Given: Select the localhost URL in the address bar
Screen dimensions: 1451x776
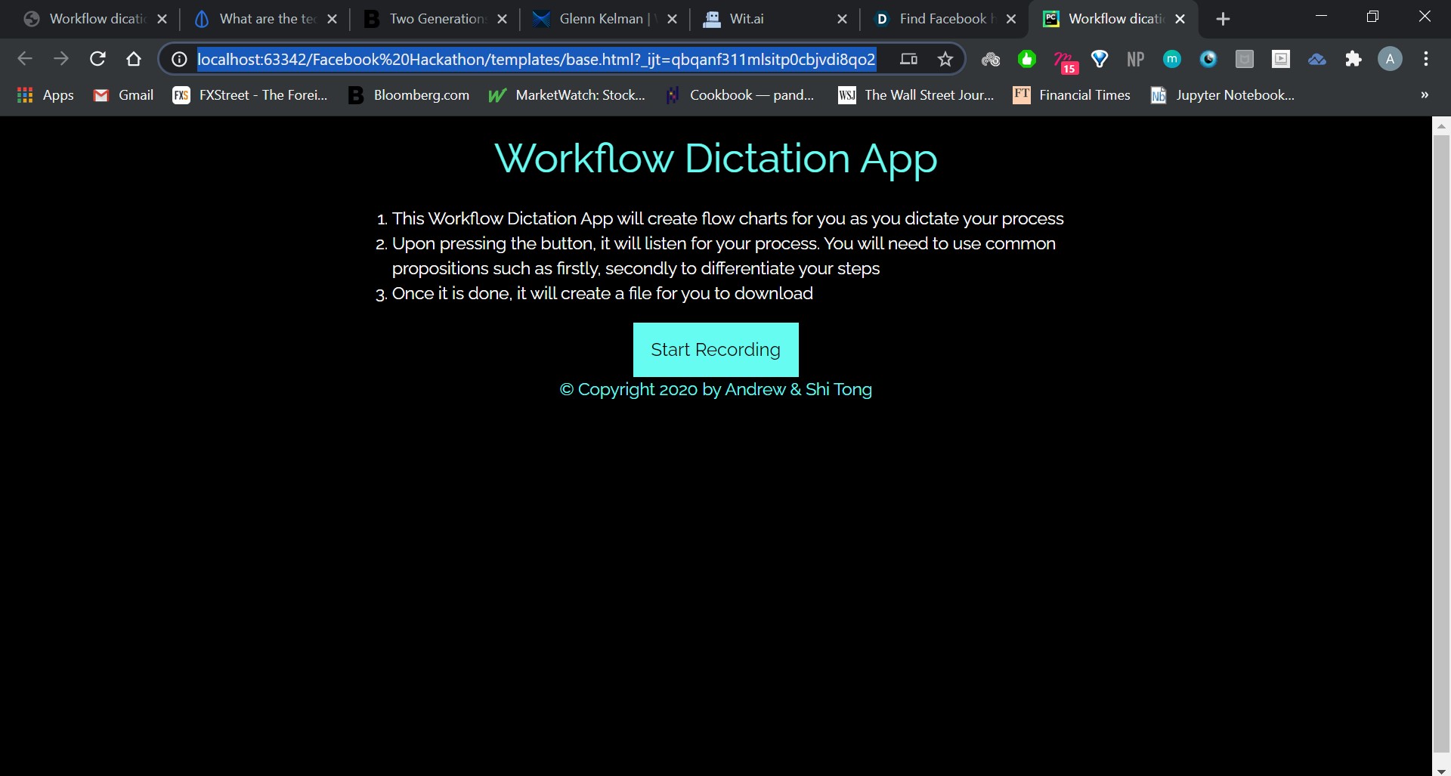Looking at the screenshot, I should pos(537,59).
